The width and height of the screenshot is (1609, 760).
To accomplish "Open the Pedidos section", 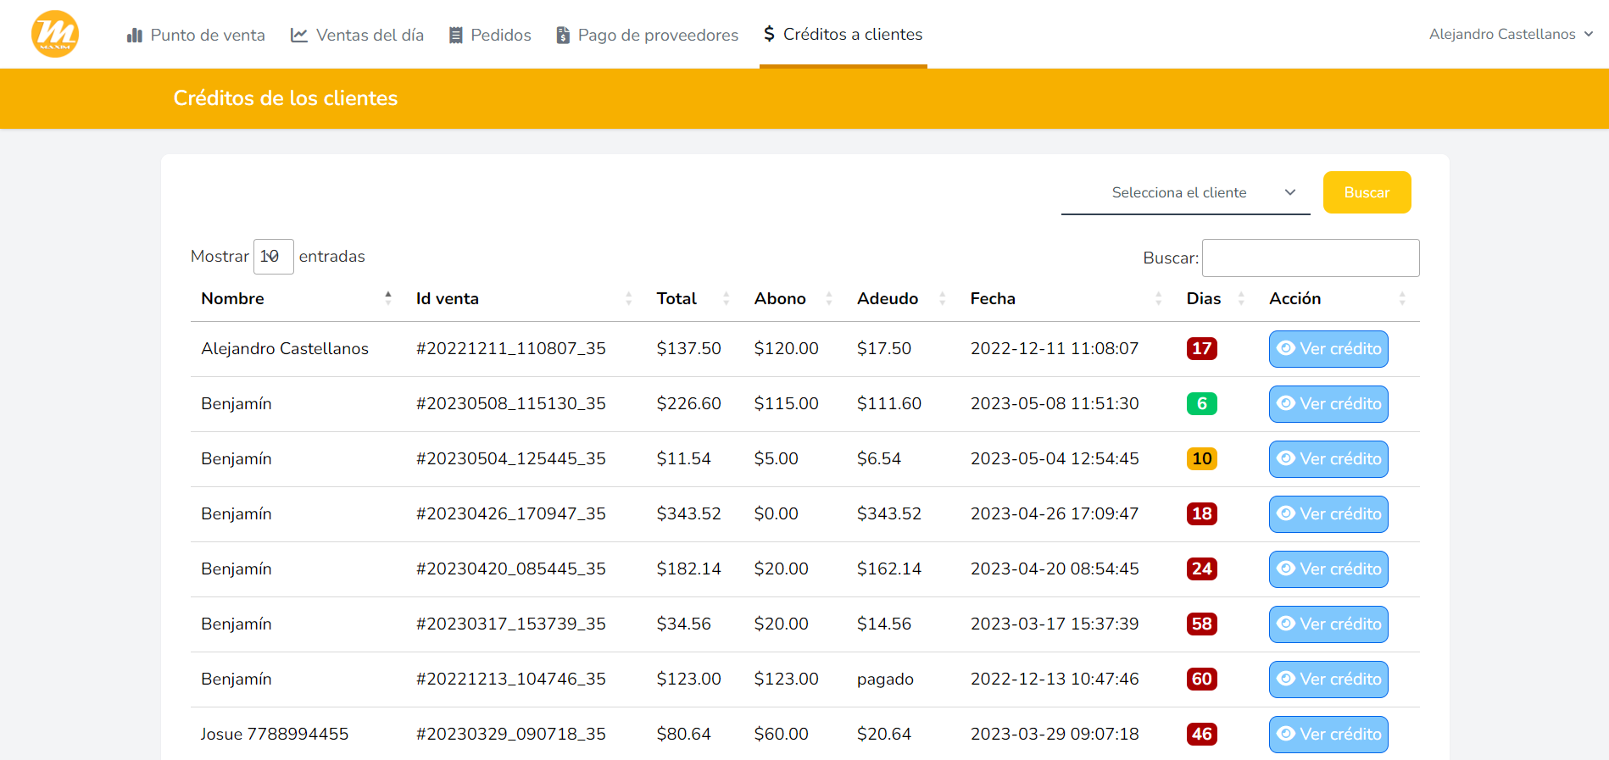I will pos(490,35).
